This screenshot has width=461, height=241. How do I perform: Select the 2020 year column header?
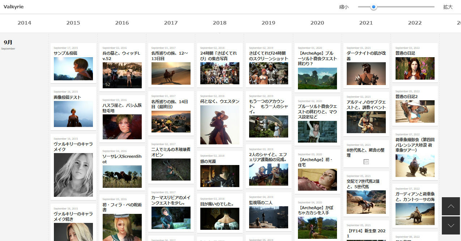(317, 23)
